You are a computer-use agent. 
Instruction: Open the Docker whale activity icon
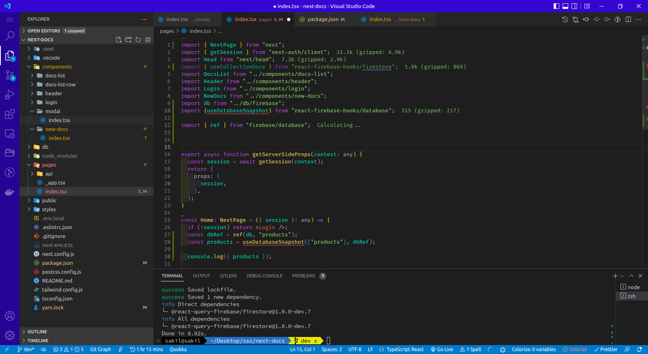click(x=10, y=192)
